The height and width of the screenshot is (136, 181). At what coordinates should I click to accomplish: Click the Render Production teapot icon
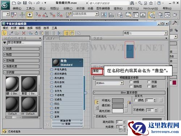[x=174, y=15]
